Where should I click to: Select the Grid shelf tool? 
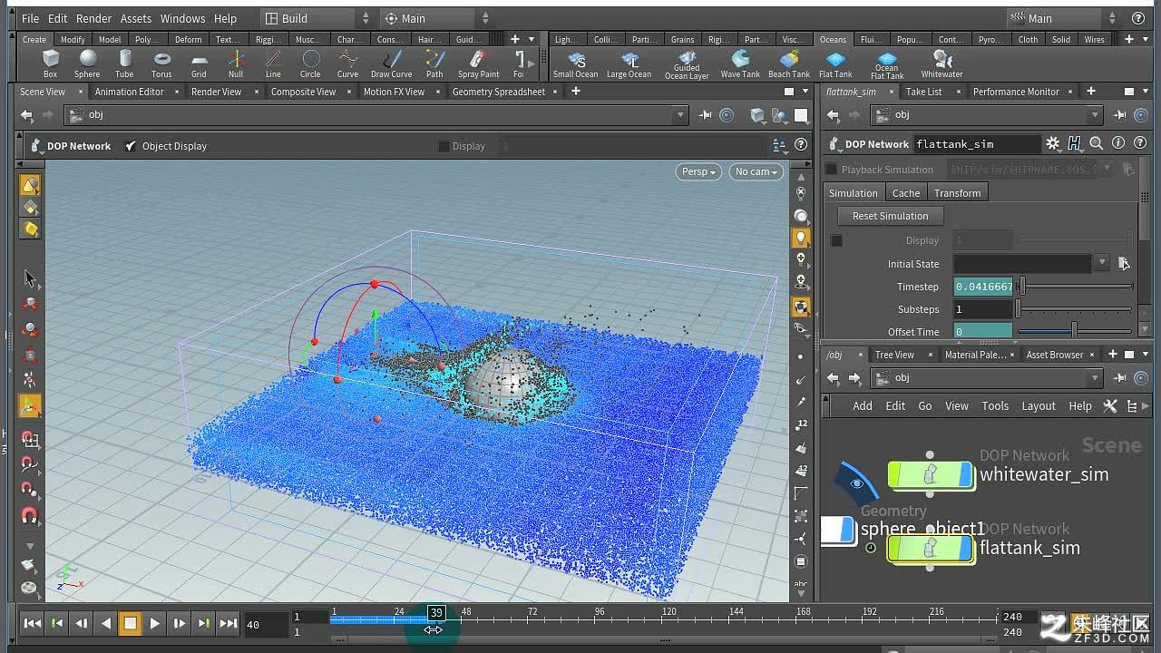pos(199,63)
